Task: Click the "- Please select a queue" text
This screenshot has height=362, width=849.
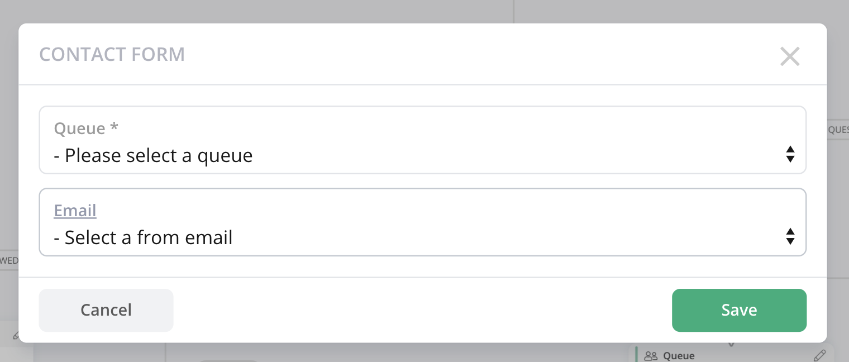Action: (x=153, y=155)
